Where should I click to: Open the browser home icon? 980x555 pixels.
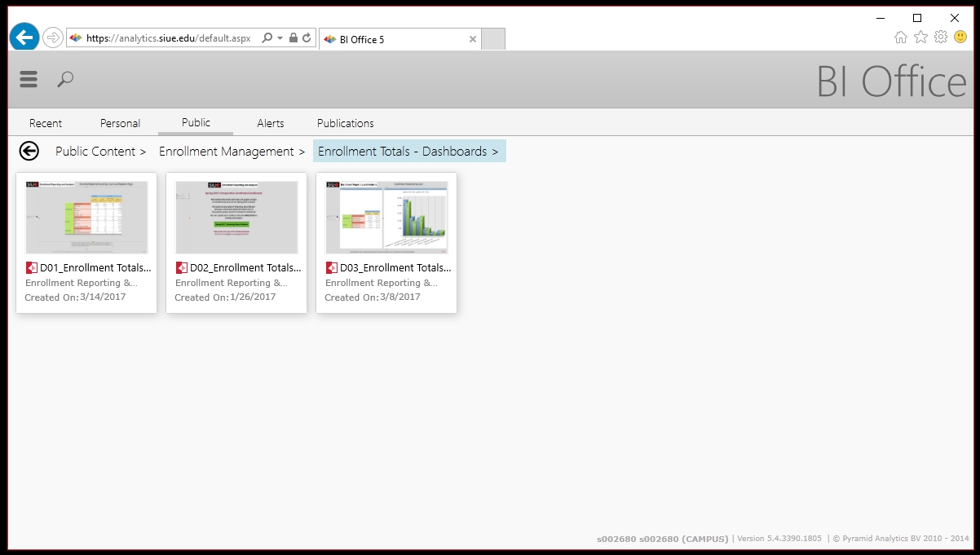coord(900,37)
